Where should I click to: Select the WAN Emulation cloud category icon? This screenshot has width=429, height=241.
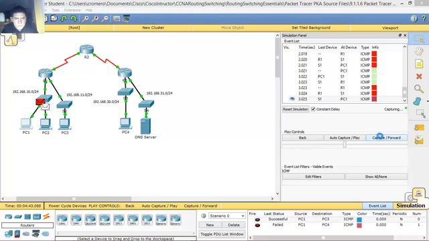tap(26, 234)
